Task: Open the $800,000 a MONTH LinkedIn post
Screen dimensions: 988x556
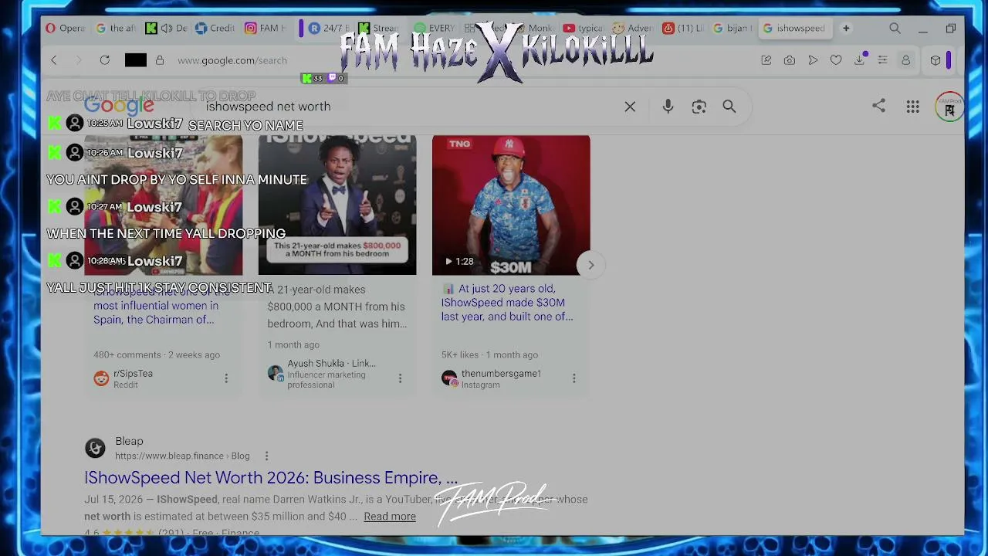Action: pyautogui.click(x=337, y=307)
